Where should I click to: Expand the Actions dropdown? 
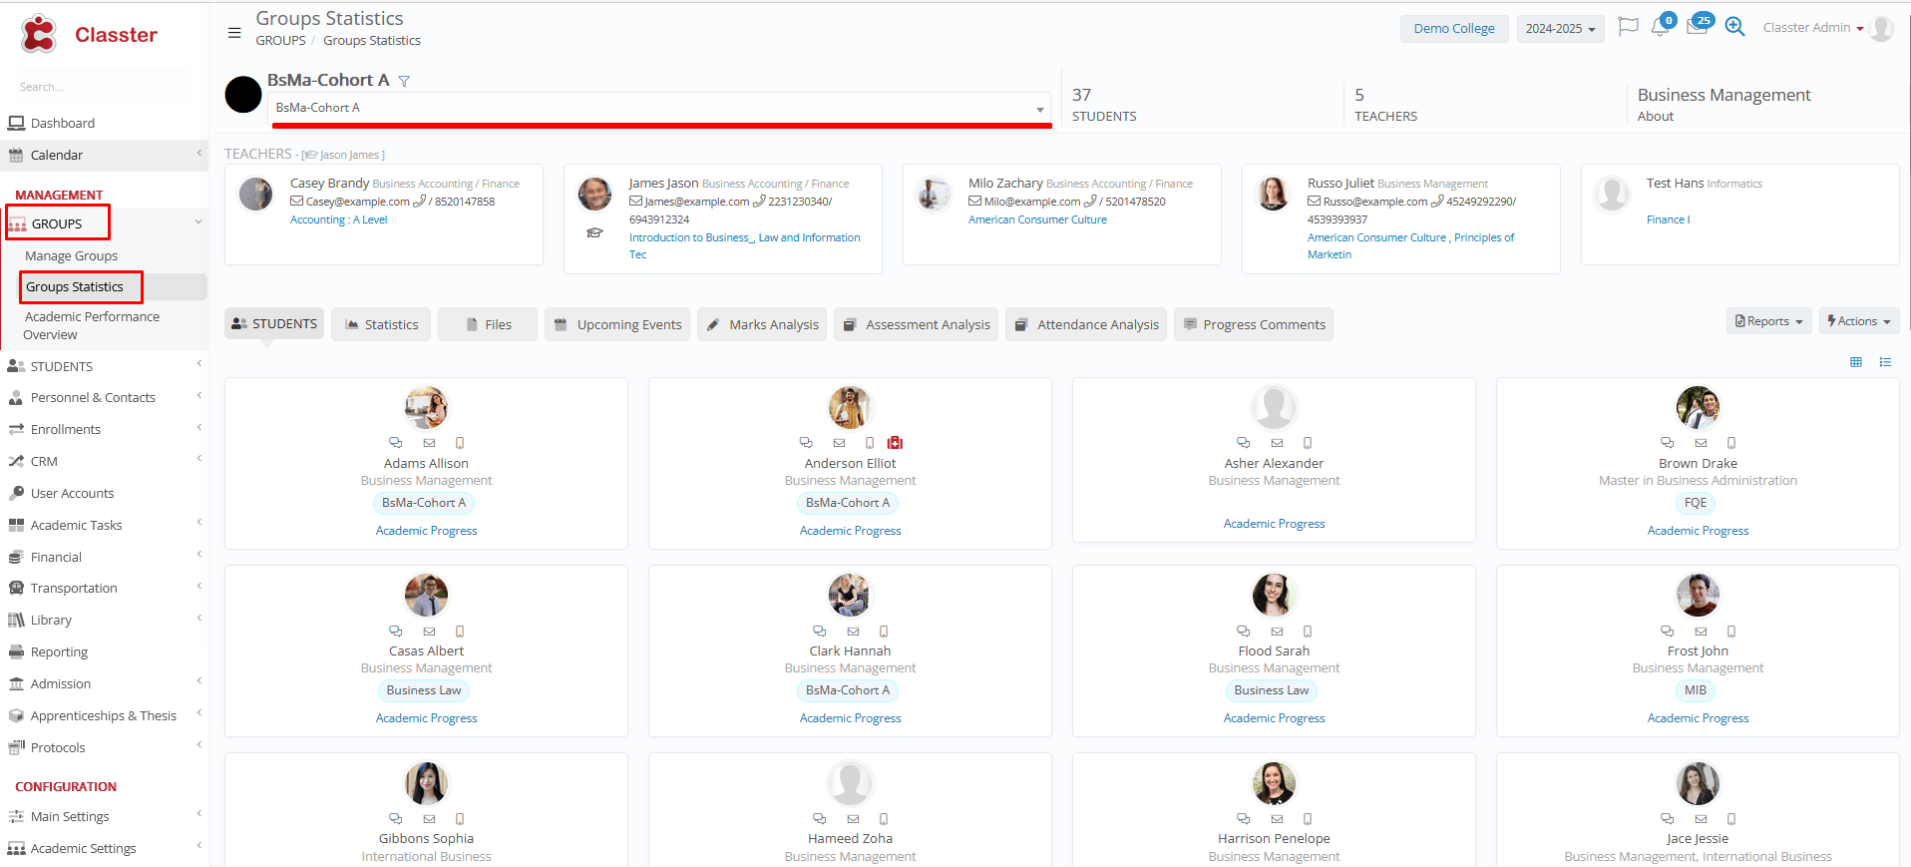click(1858, 321)
